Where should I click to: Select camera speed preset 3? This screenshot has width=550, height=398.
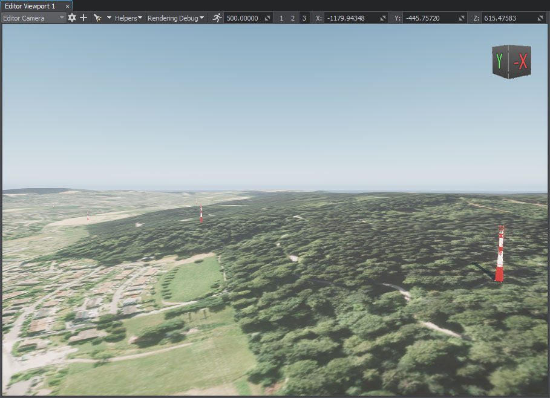[x=304, y=18]
